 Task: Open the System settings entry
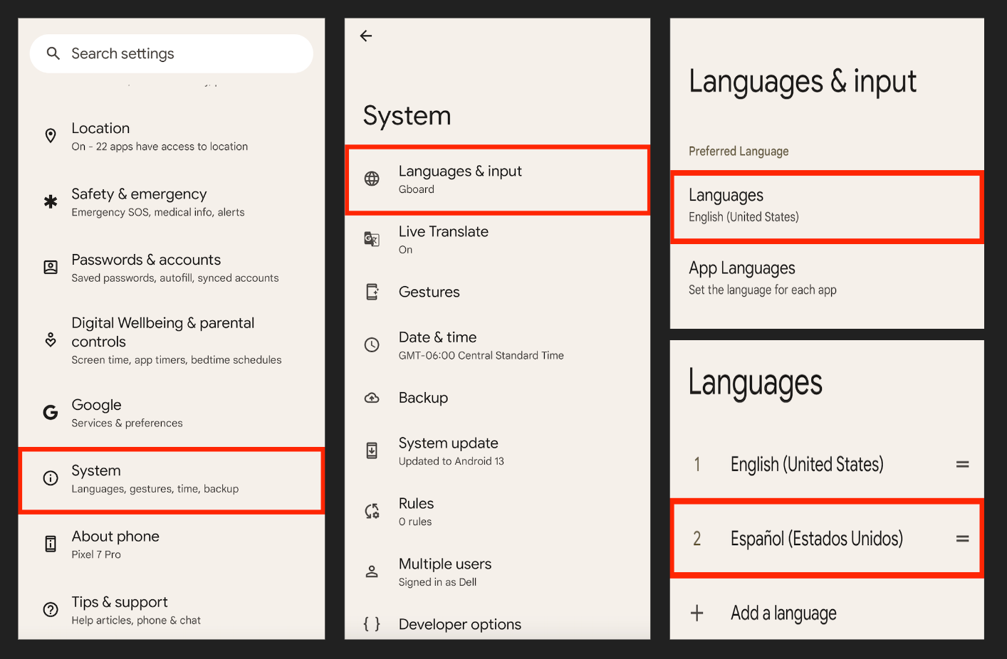(171, 478)
